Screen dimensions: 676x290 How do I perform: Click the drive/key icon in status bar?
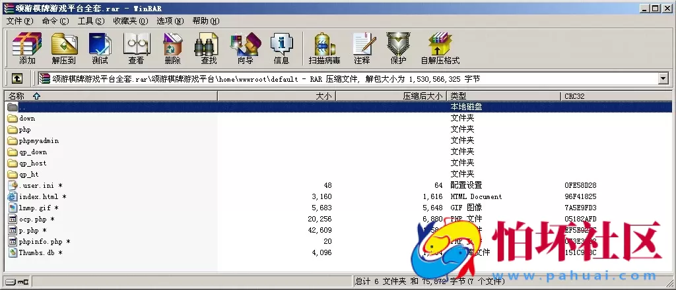tap(17, 282)
